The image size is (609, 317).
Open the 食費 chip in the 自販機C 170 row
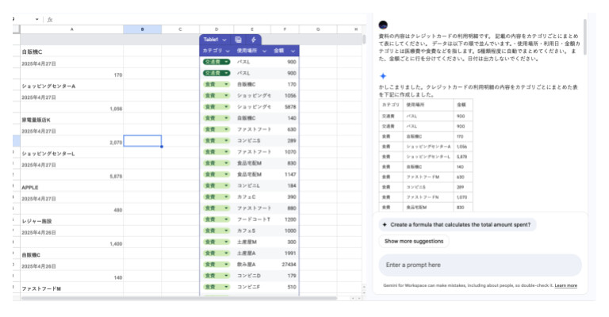[226, 84]
